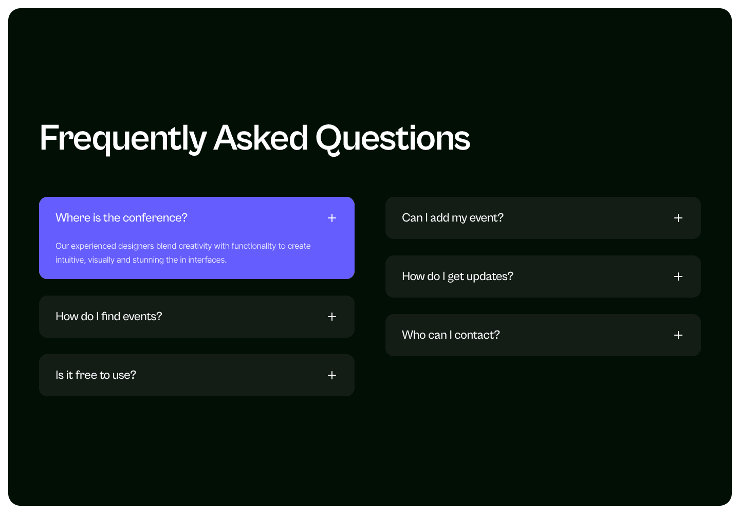Click the answer text under 'Where is the conference?'
This screenshot has height=514, width=740.
tap(183, 253)
